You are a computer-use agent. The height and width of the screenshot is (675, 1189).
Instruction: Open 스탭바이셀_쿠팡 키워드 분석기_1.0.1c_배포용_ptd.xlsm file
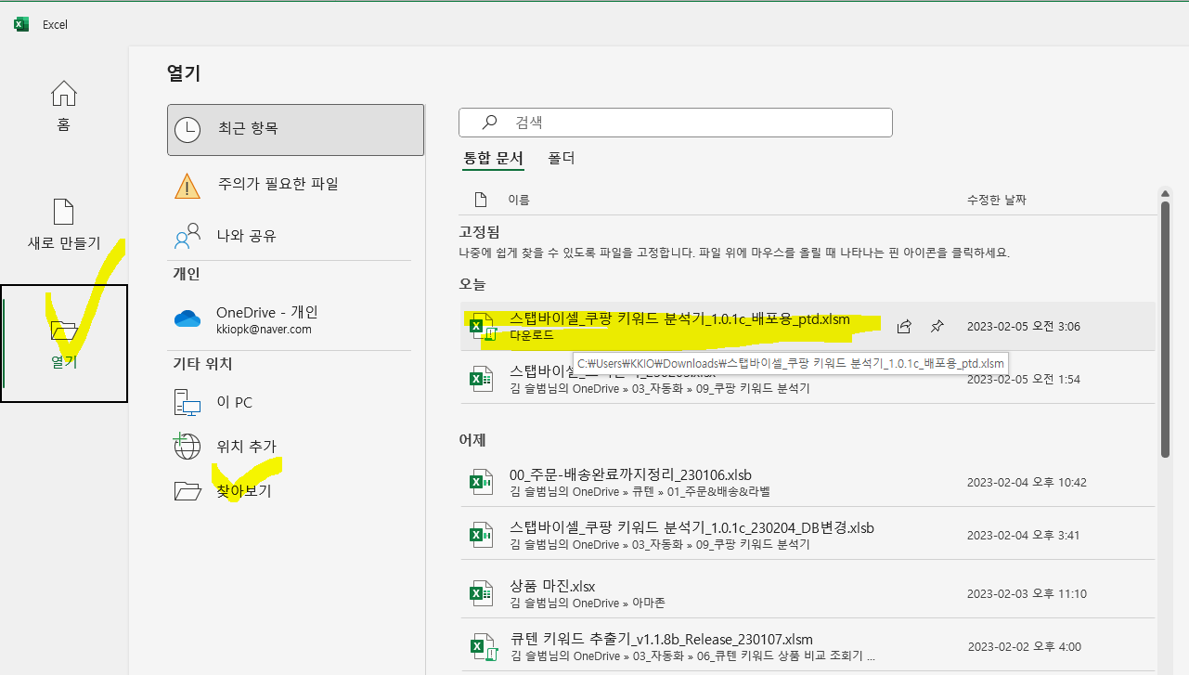tap(808, 326)
